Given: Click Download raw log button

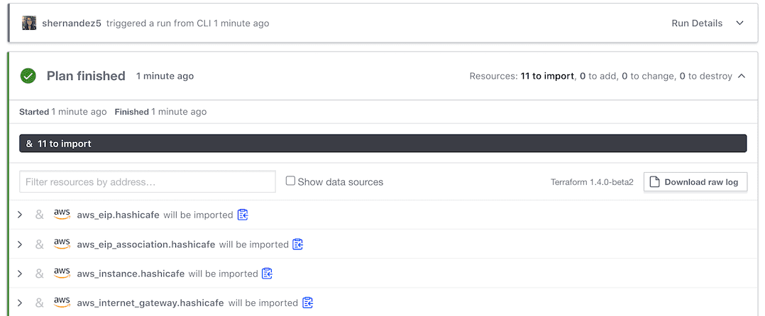Looking at the screenshot, I should 695,182.
